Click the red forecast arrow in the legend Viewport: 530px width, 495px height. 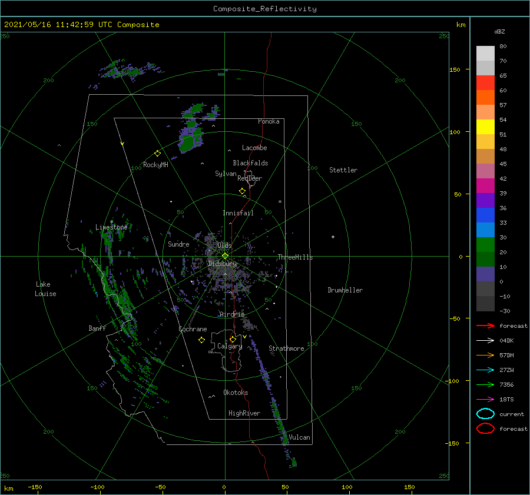tap(485, 325)
